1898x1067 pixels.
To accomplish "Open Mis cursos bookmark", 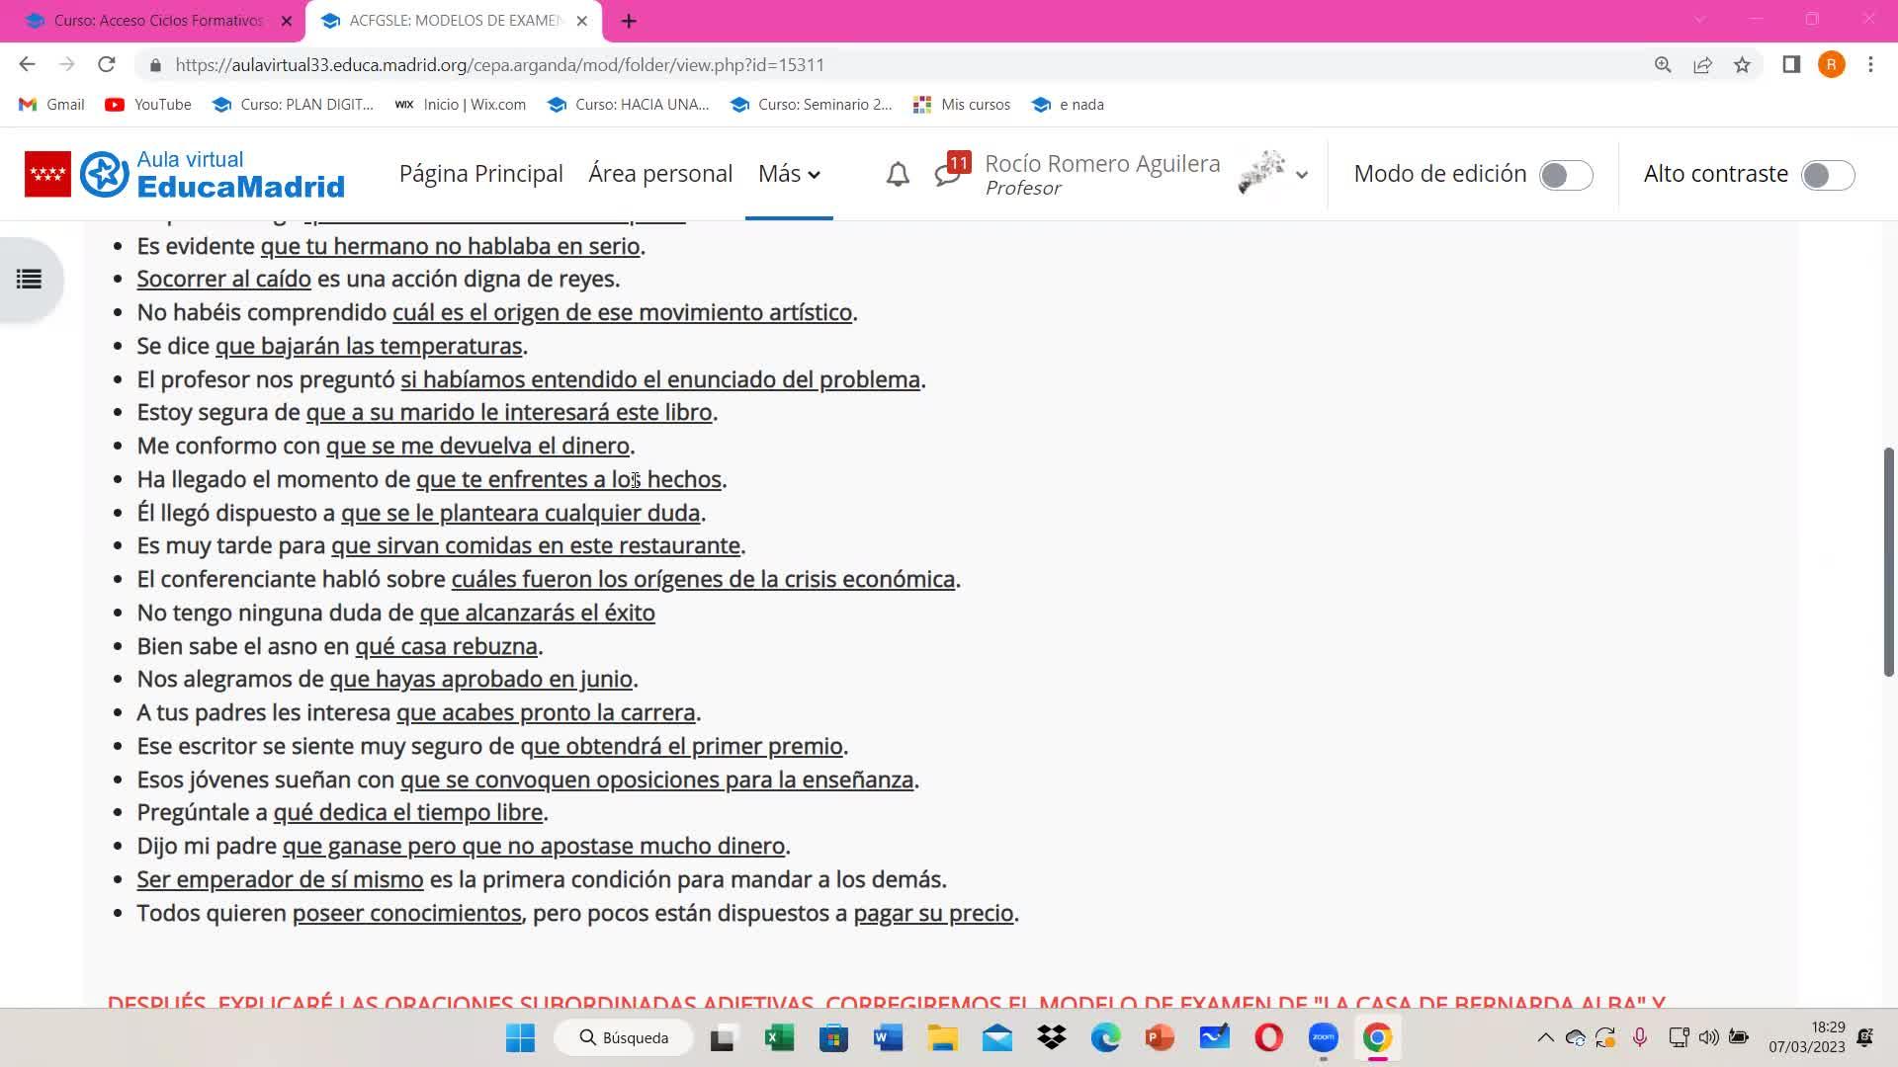I will [962, 105].
